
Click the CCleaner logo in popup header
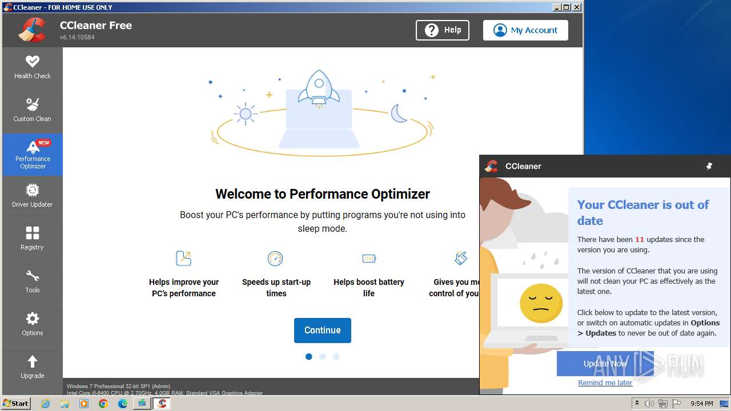492,166
